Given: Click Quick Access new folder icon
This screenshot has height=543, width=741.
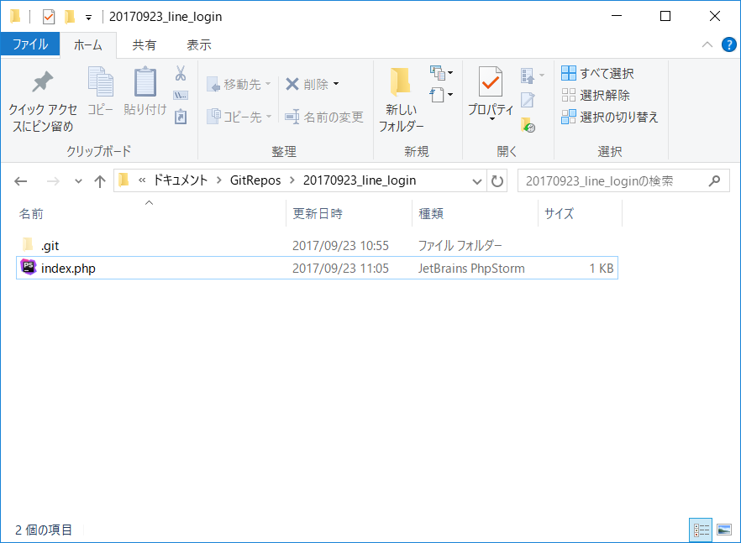Looking at the screenshot, I should click(x=70, y=17).
